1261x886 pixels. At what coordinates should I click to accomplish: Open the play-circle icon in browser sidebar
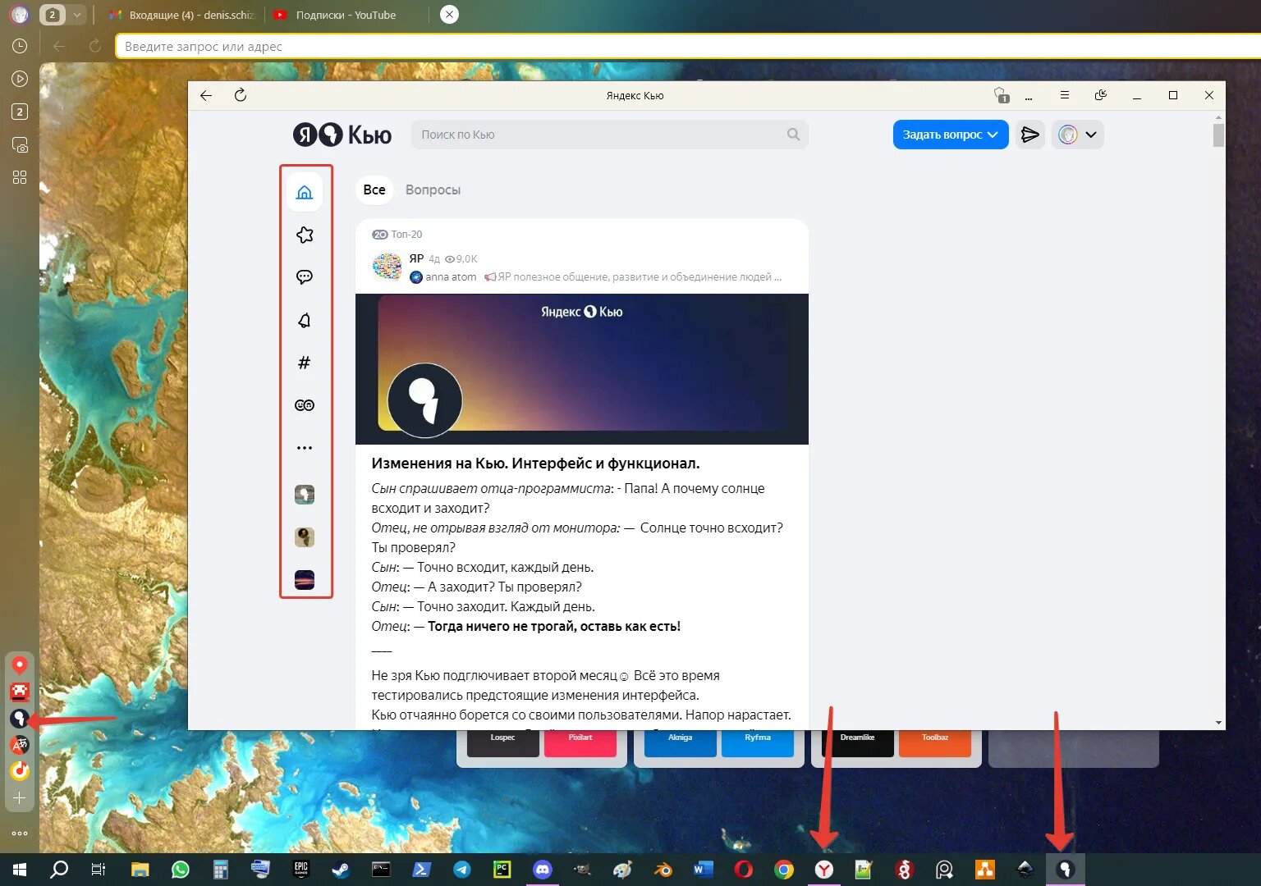click(x=20, y=80)
